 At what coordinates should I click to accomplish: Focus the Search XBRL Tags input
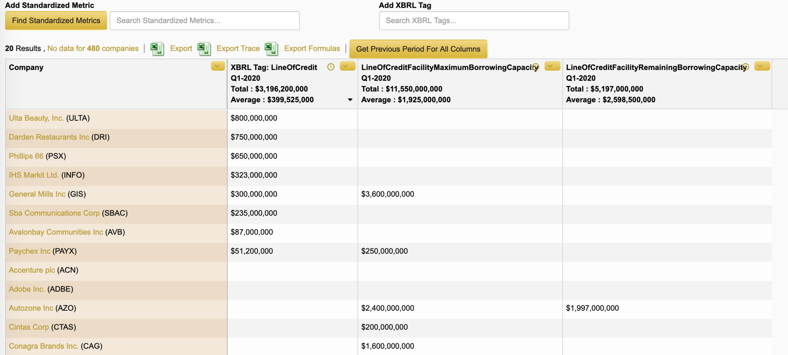pyautogui.click(x=474, y=21)
